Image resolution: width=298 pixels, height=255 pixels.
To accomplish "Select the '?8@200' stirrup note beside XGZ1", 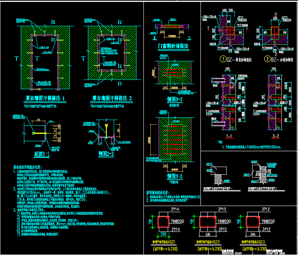I will (177, 221).
